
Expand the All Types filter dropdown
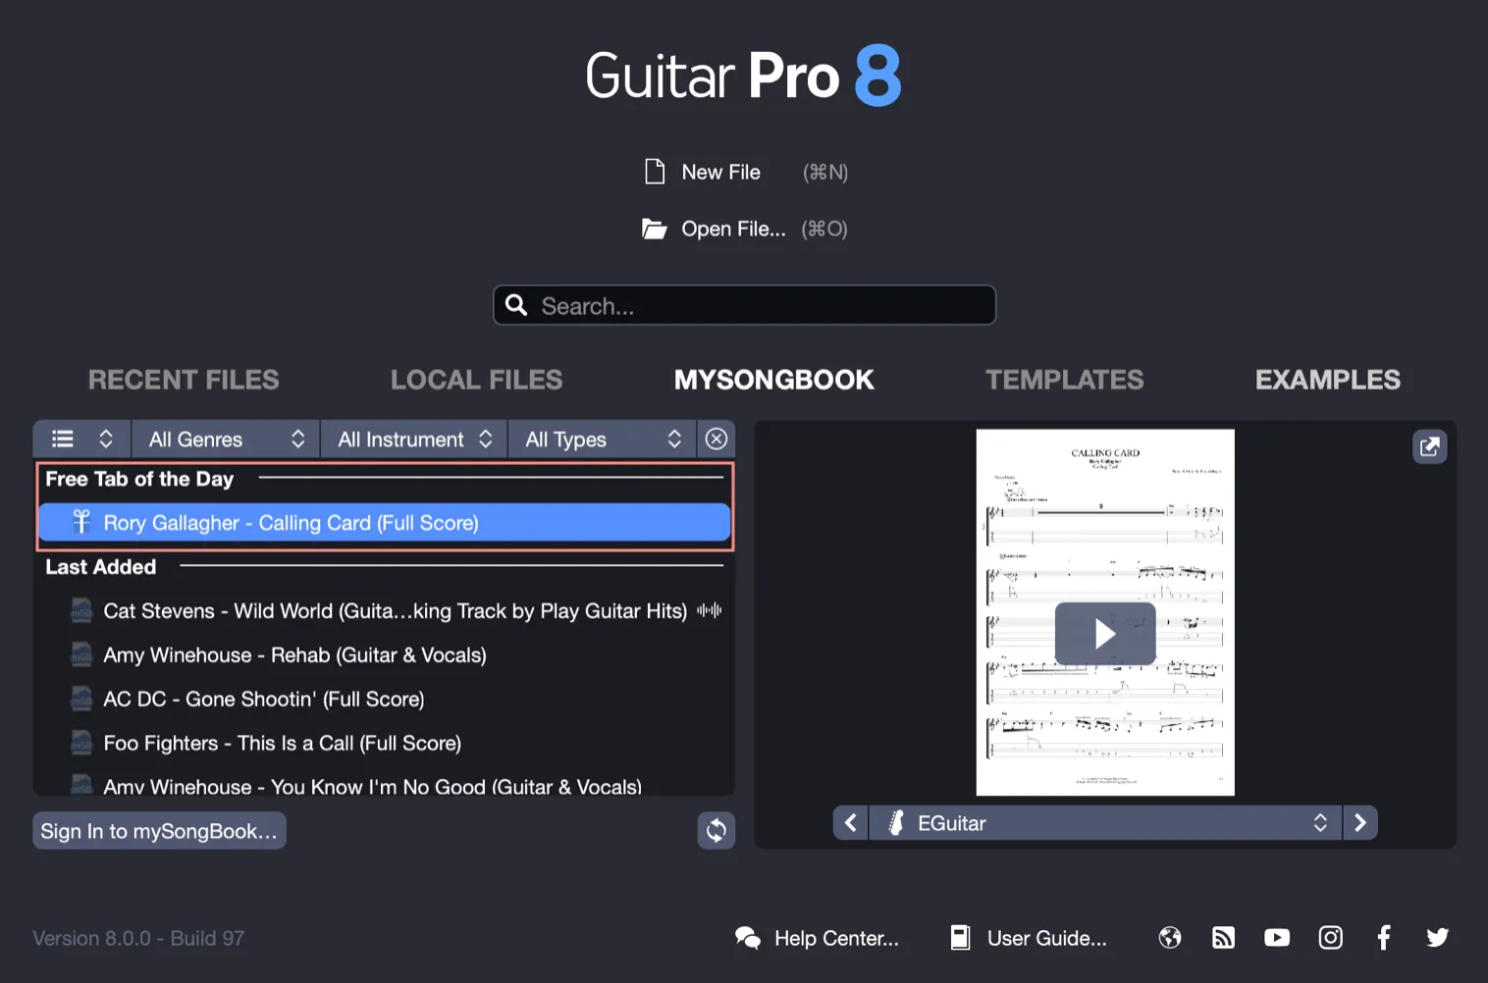pyautogui.click(x=603, y=439)
